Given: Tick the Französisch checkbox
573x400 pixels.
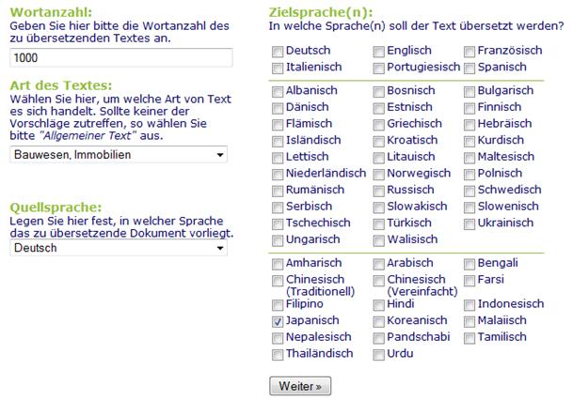Looking at the screenshot, I should [x=470, y=52].
